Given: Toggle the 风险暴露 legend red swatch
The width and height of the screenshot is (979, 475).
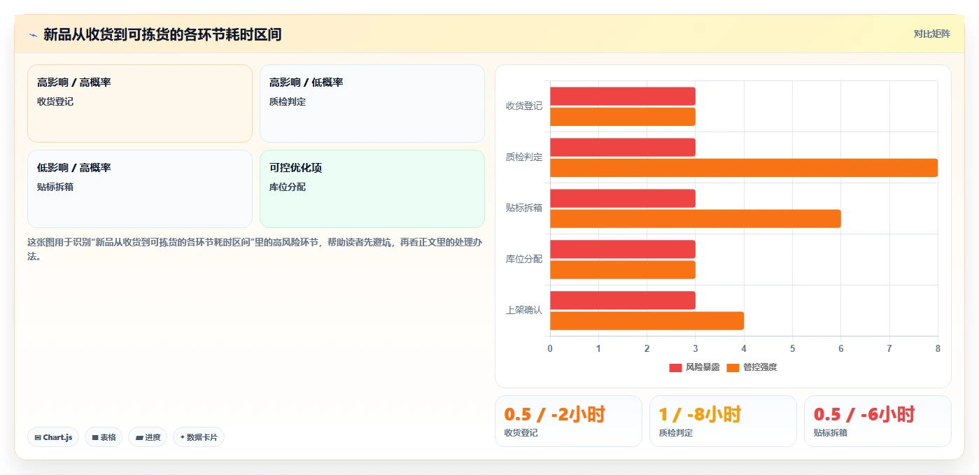Looking at the screenshot, I should pyautogui.click(x=675, y=367).
